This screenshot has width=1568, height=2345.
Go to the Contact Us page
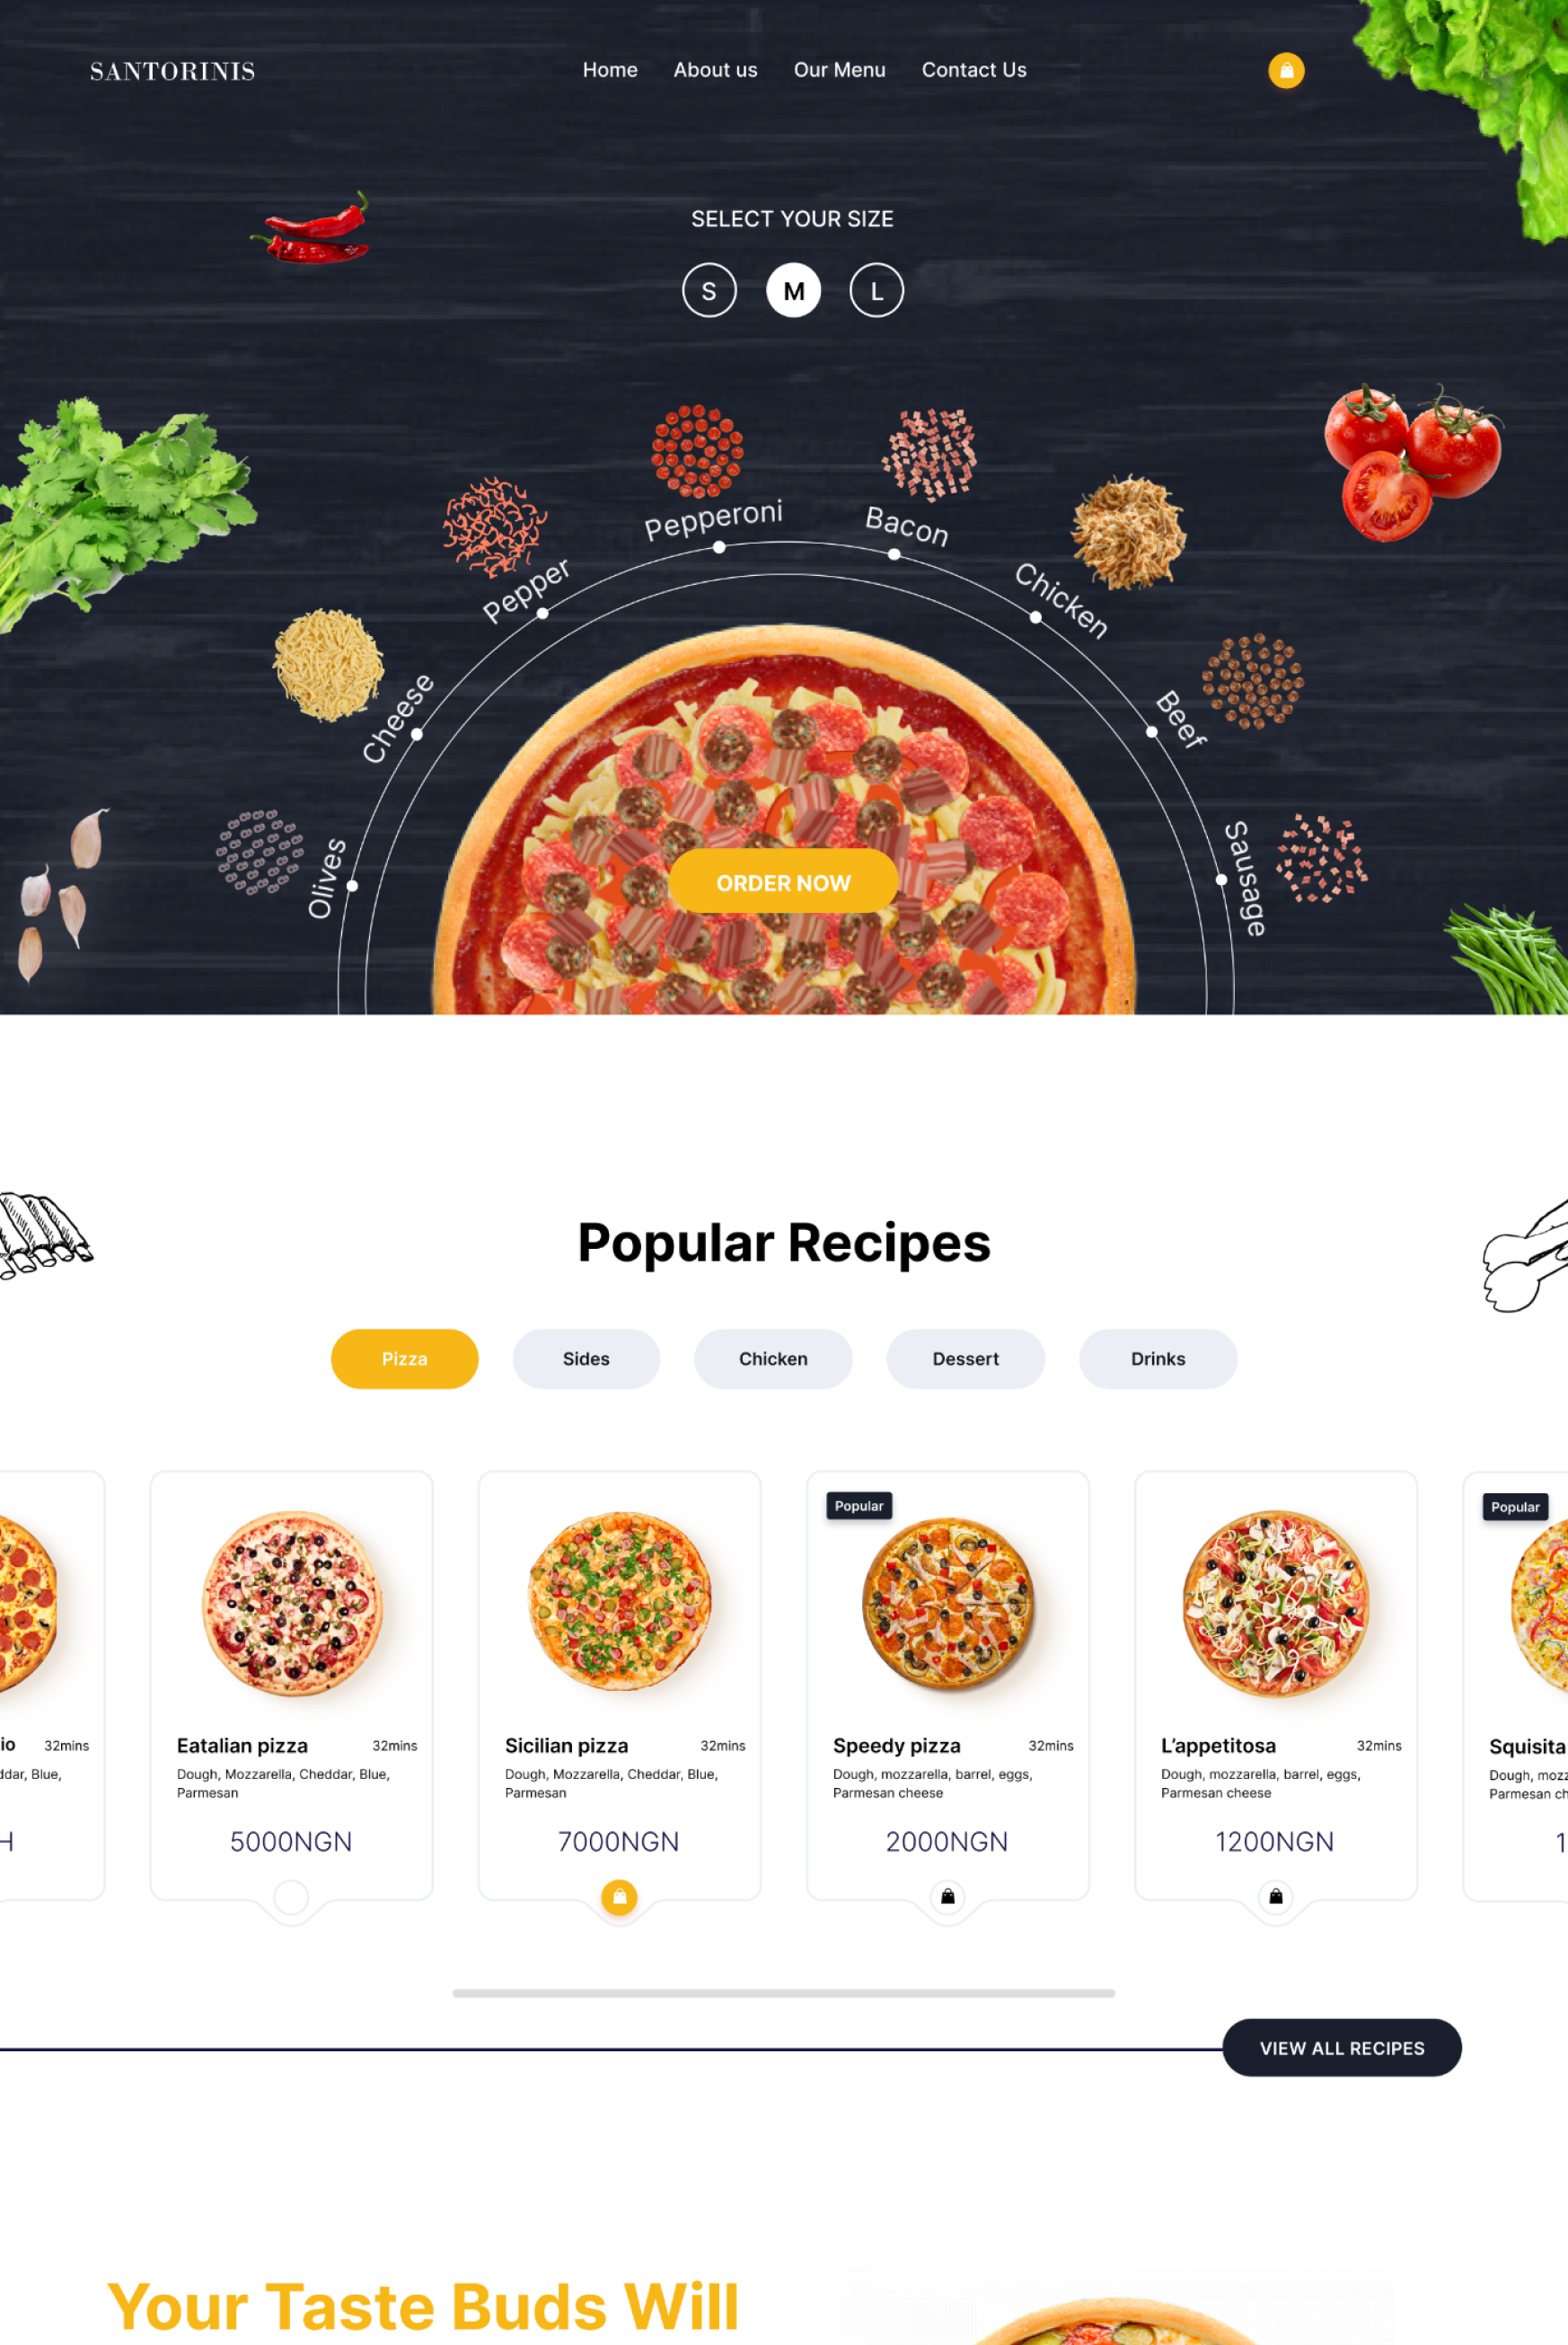pos(974,70)
